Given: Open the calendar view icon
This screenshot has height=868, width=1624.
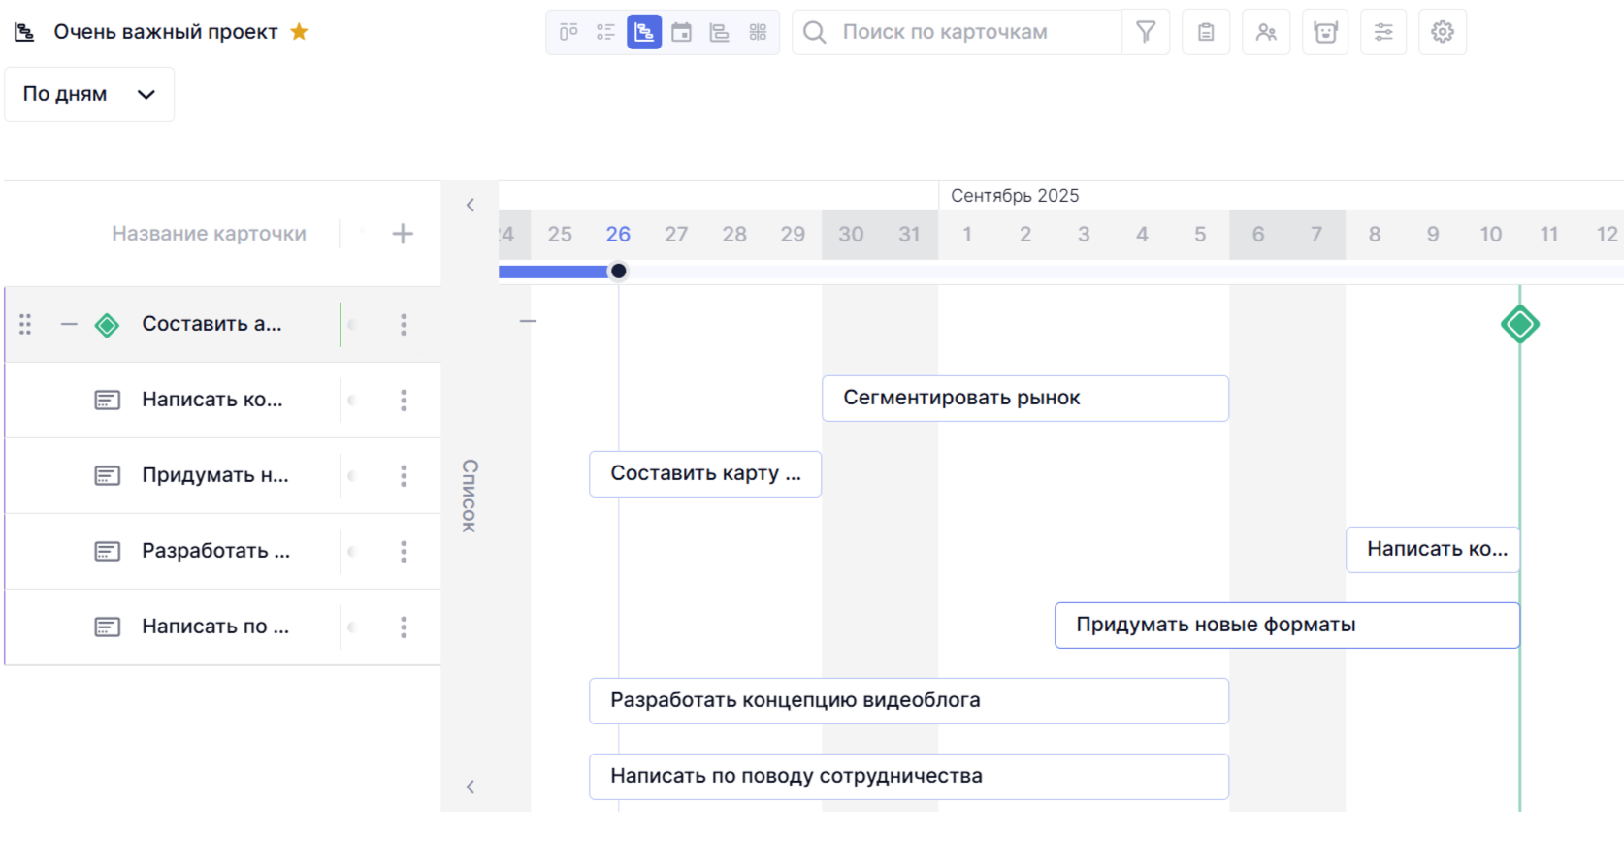Looking at the screenshot, I should click(x=682, y=32).
